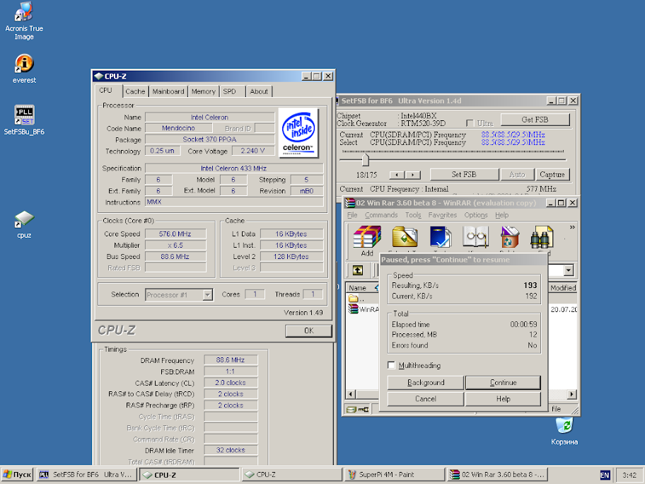Toggle the Ultra checkbox in SetFSB
The image size is (645, 484).
click(x=470, y=123)
